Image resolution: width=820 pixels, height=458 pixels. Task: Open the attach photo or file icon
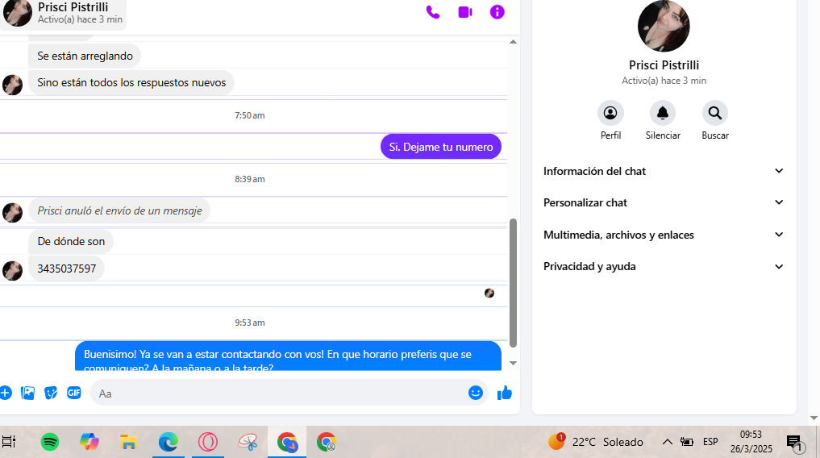(x=28, y=393)
